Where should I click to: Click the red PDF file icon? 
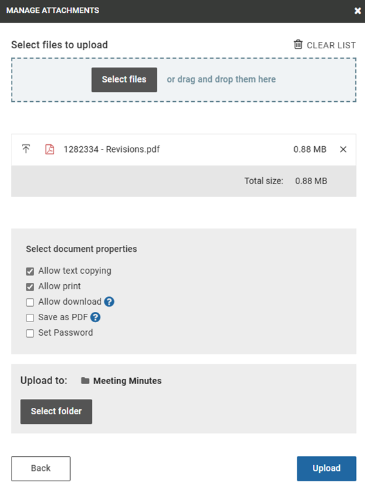50,149
